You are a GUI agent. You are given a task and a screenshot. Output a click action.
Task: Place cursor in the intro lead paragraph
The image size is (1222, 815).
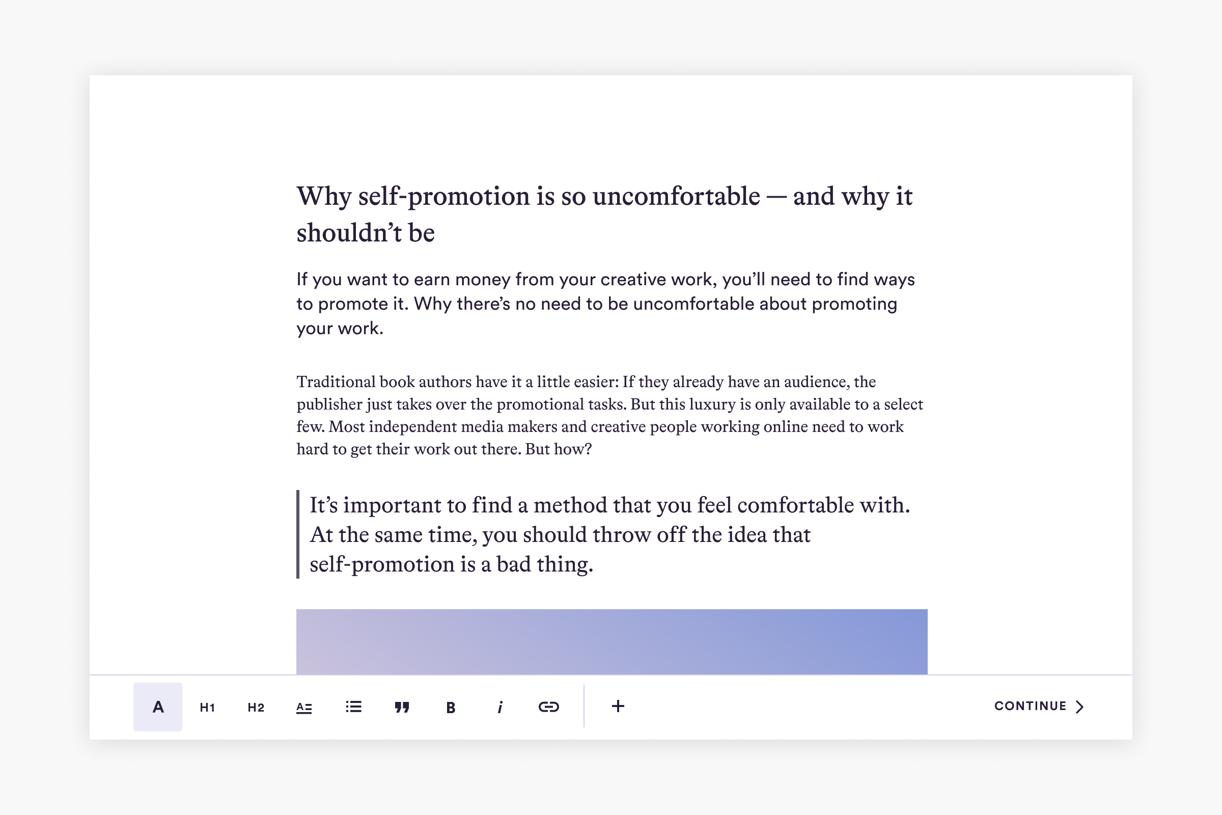(x=605, y=304)
